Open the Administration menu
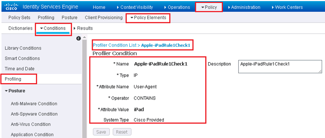This screenshot has height=138, width=325. point(244,7)
